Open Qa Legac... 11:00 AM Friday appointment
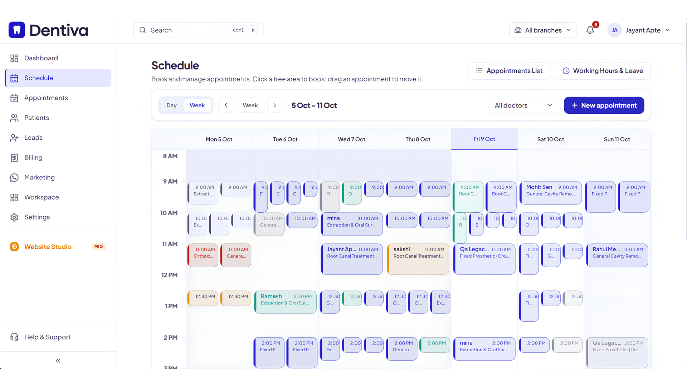The image size is (687, 386). (484, 259)
